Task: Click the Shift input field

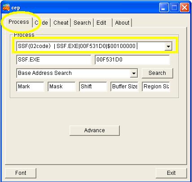Action: point(93,87)
